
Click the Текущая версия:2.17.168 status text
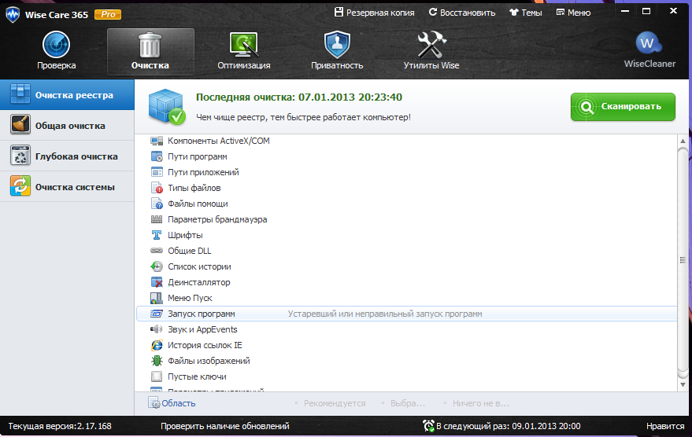(x=60, y=426)
